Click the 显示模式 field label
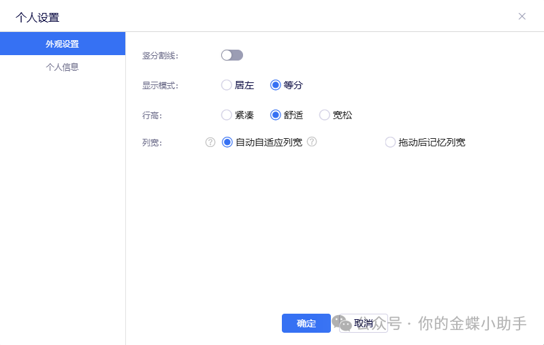 [160, 86]
